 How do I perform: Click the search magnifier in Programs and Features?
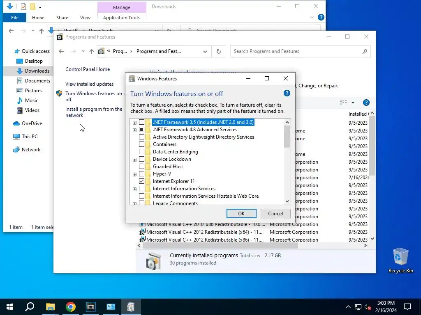(364, 51)
